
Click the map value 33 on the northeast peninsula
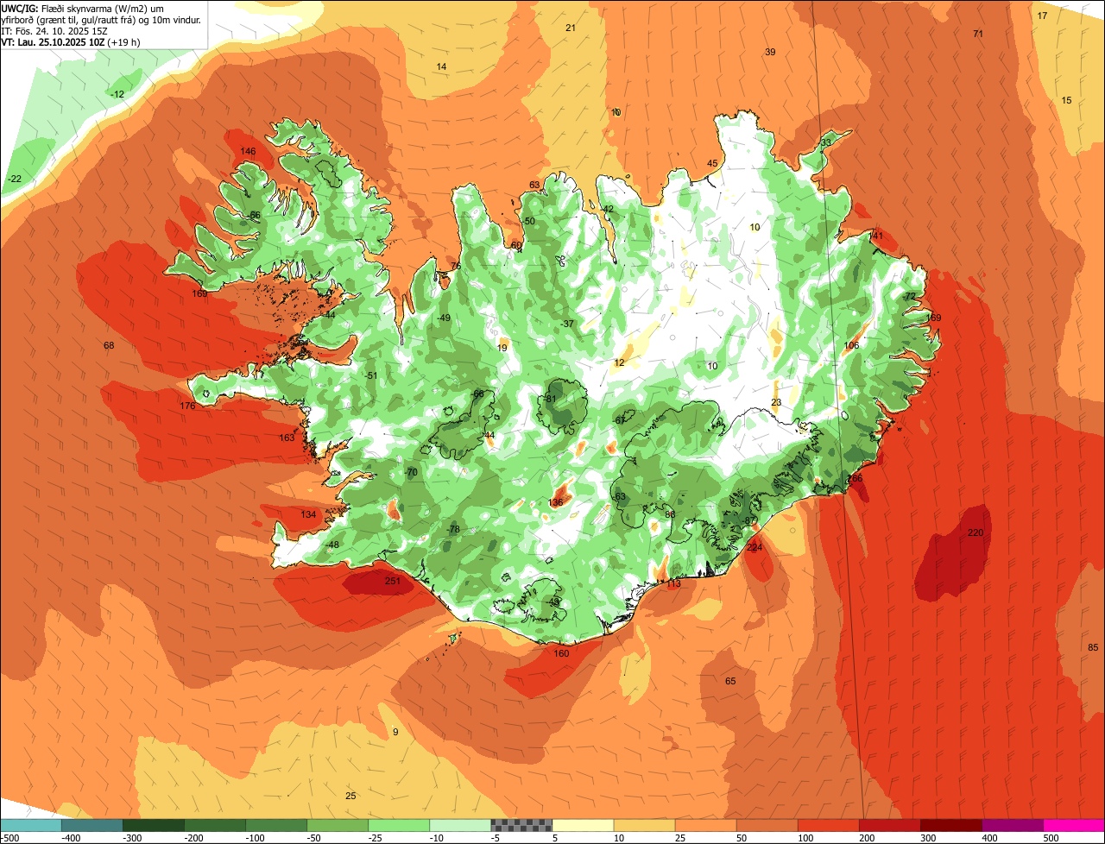(826, 142)
